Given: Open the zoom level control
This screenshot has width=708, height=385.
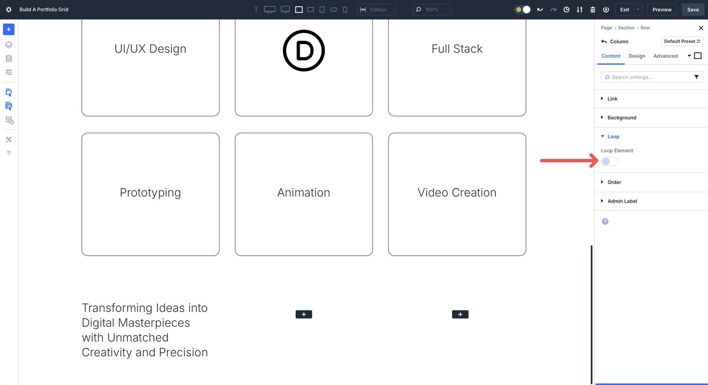Looking at the screenshot, I should click(x=431, y=9).
